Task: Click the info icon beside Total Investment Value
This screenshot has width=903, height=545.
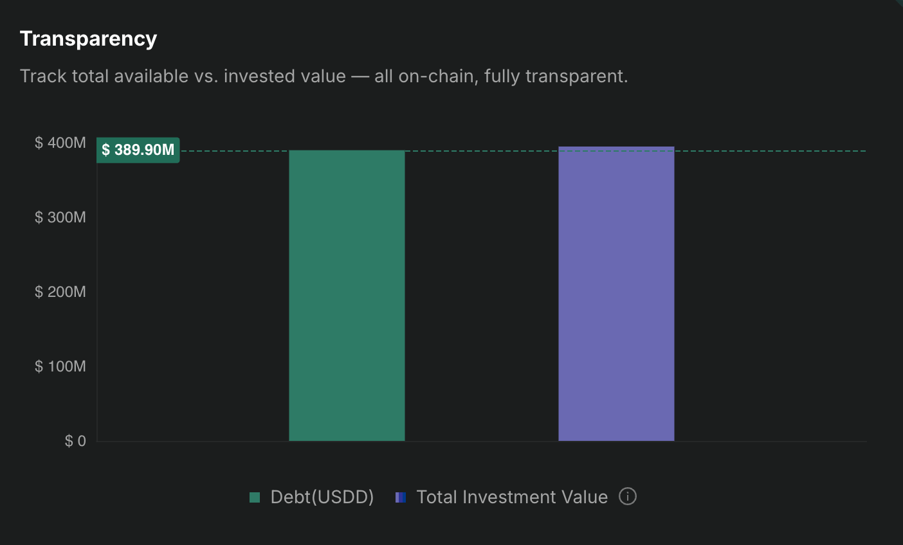Action: tap(627, 497)
